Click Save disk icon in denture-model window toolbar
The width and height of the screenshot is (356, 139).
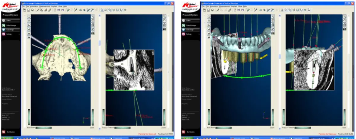[208, 10]
